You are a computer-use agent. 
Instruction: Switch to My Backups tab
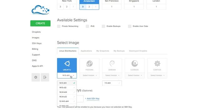(119, 51)
